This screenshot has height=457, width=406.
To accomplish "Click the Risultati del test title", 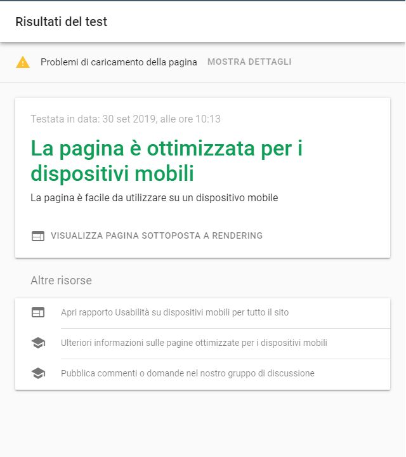I will [x=61, y=22].
